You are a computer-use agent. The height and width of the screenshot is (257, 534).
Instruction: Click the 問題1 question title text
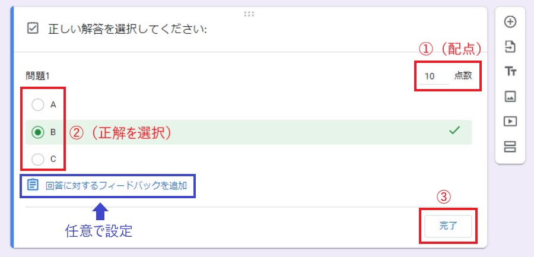click(x=39, y=76)
